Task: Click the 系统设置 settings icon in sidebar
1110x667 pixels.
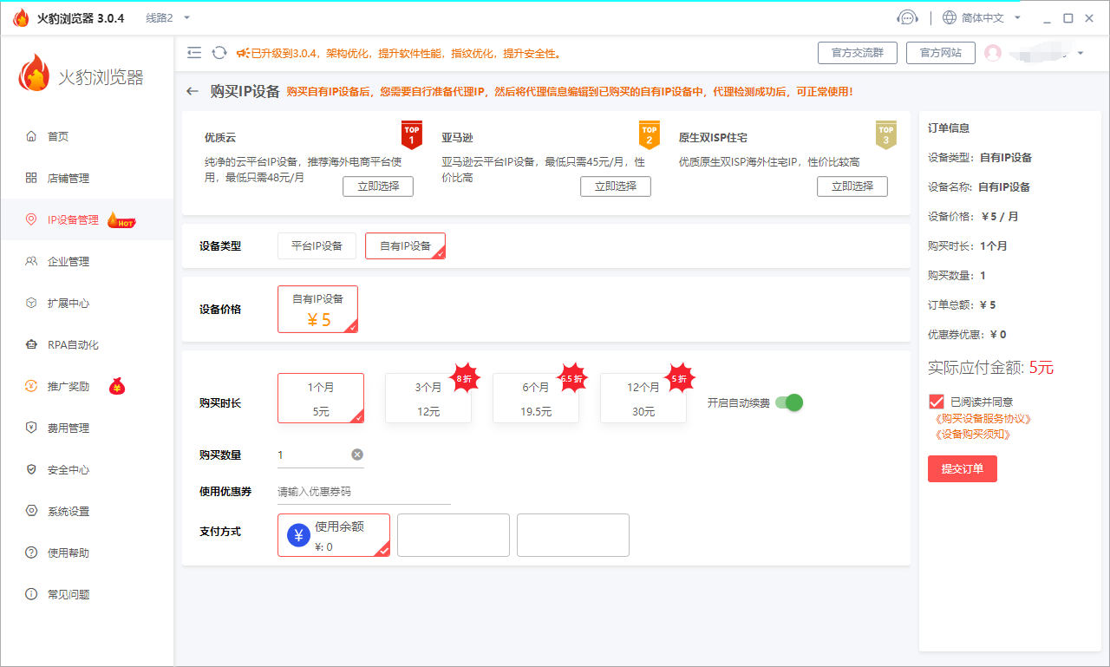Action: (x=31, y=511)
